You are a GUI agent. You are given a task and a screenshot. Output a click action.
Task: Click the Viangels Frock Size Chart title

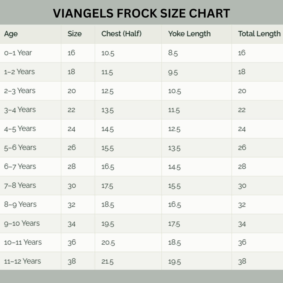tap(141, 13)
